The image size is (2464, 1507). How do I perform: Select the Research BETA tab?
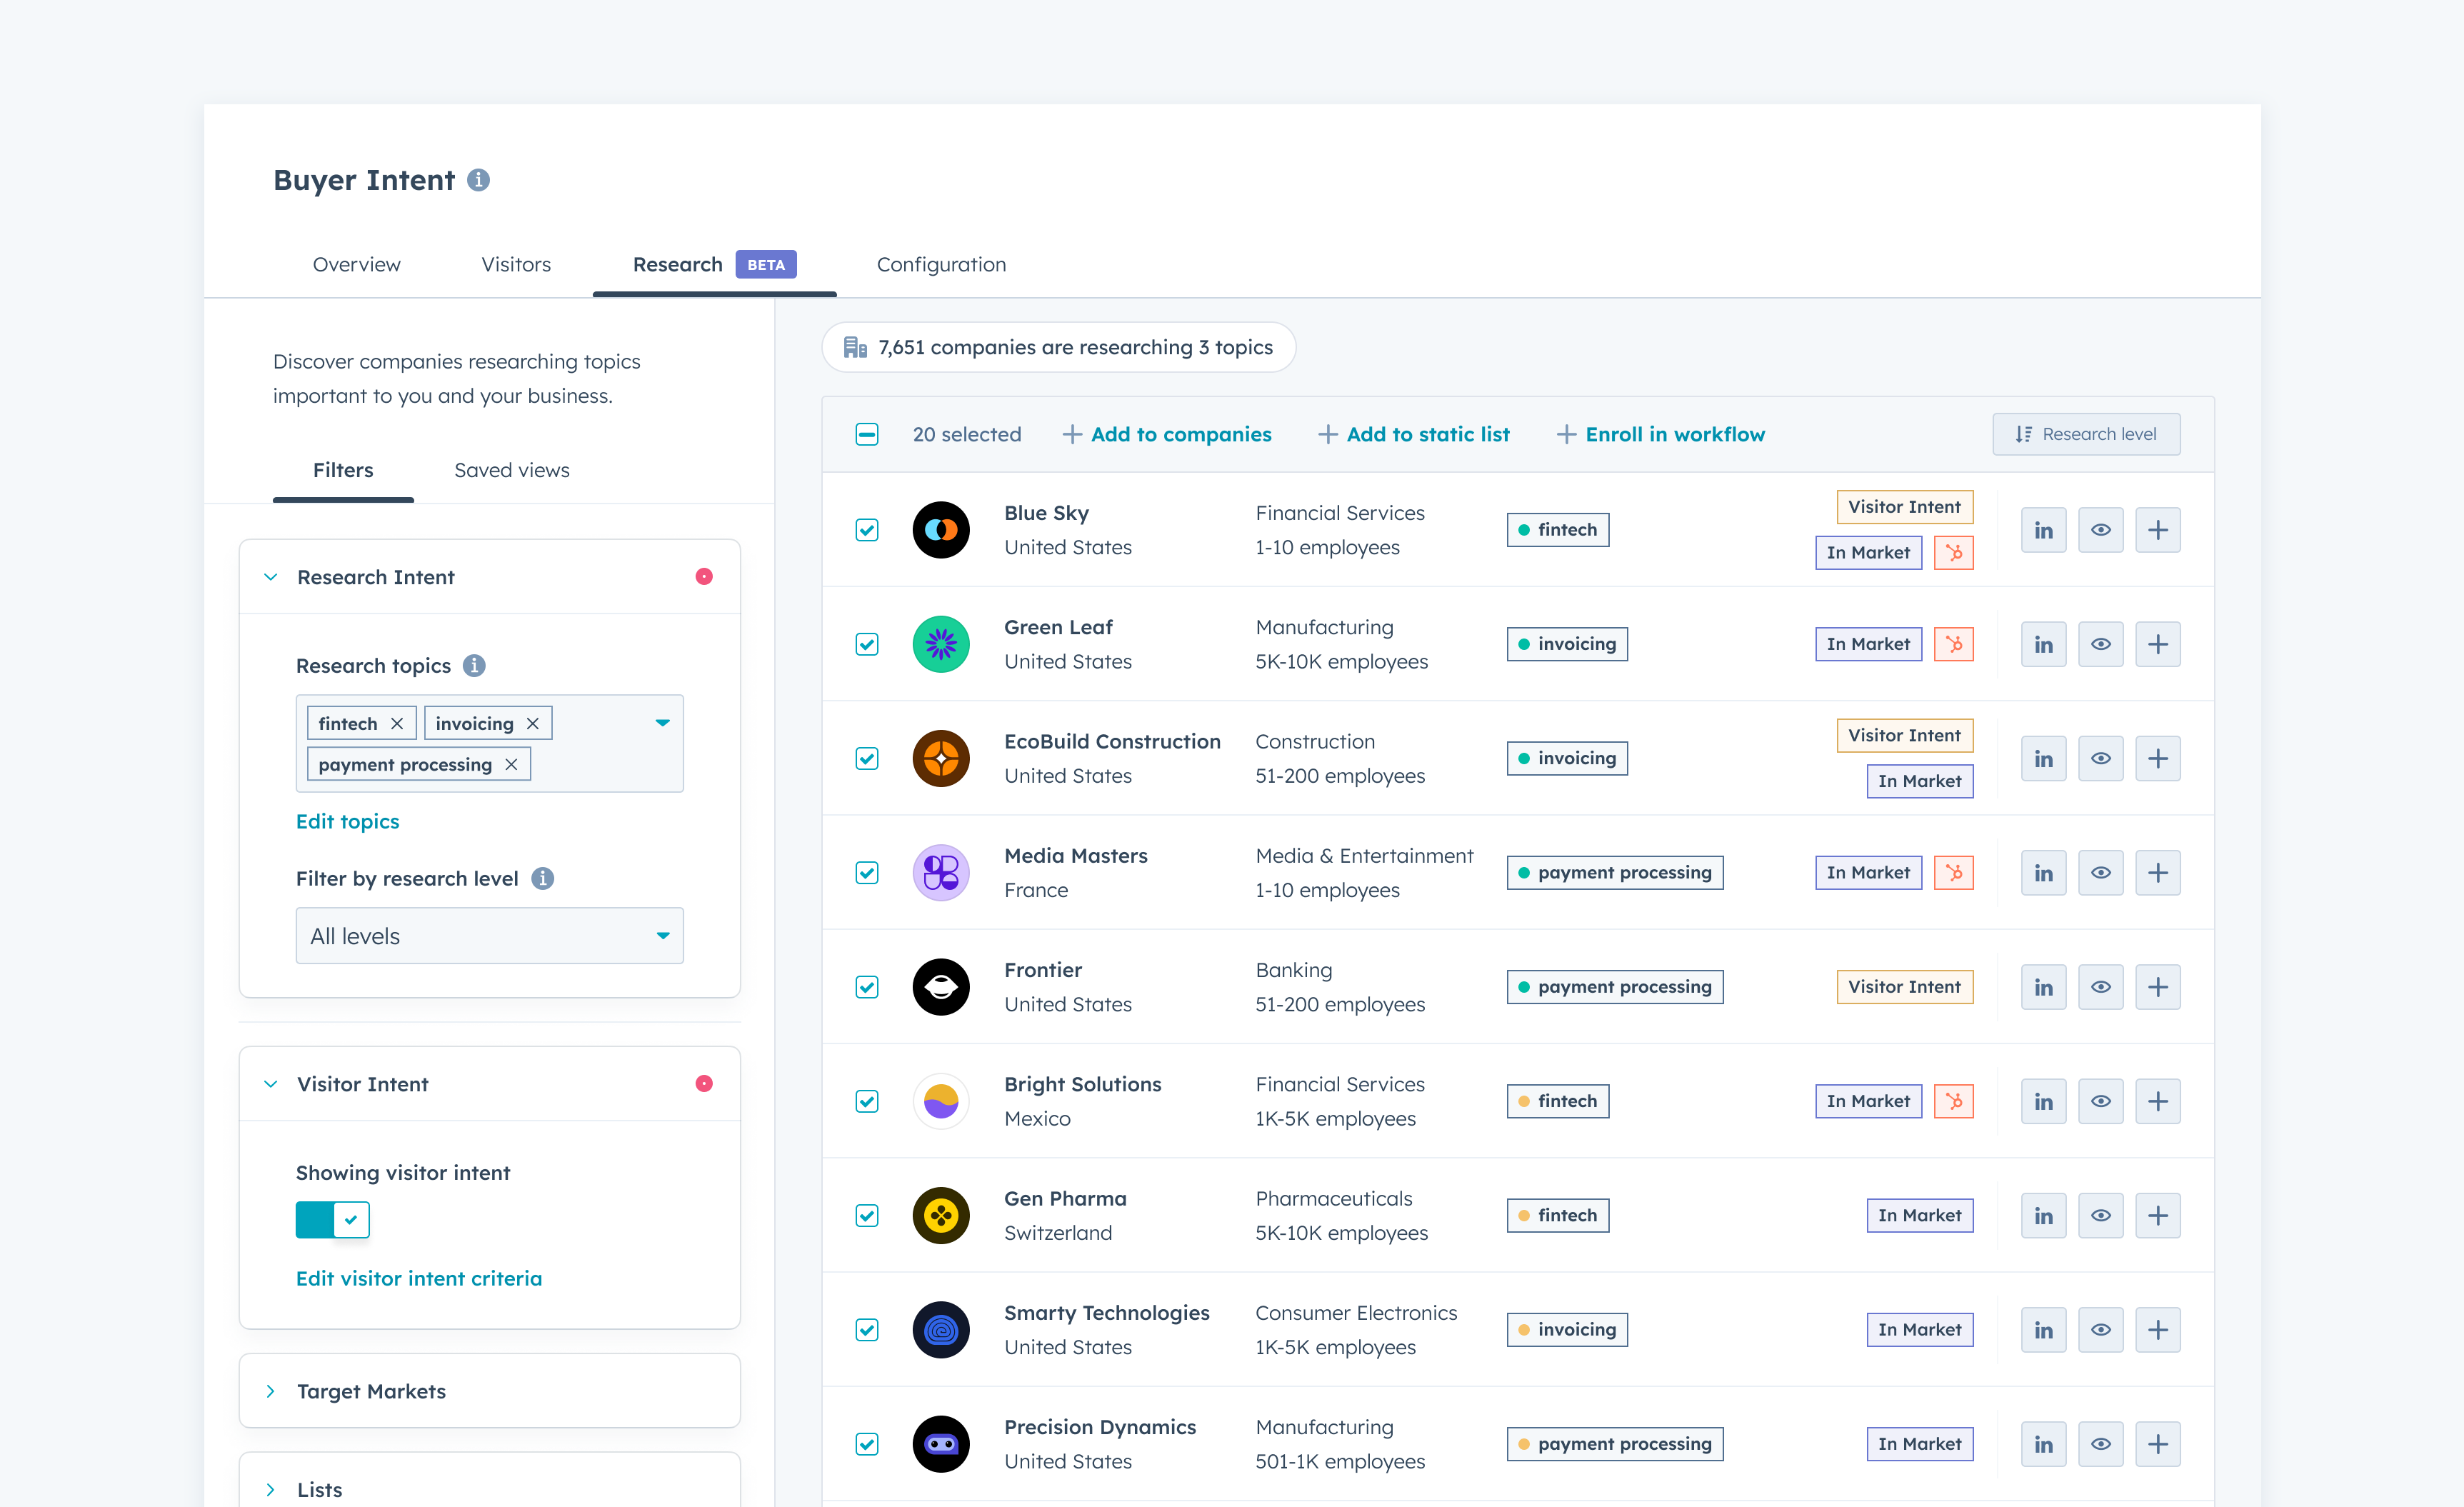[714, 264]
